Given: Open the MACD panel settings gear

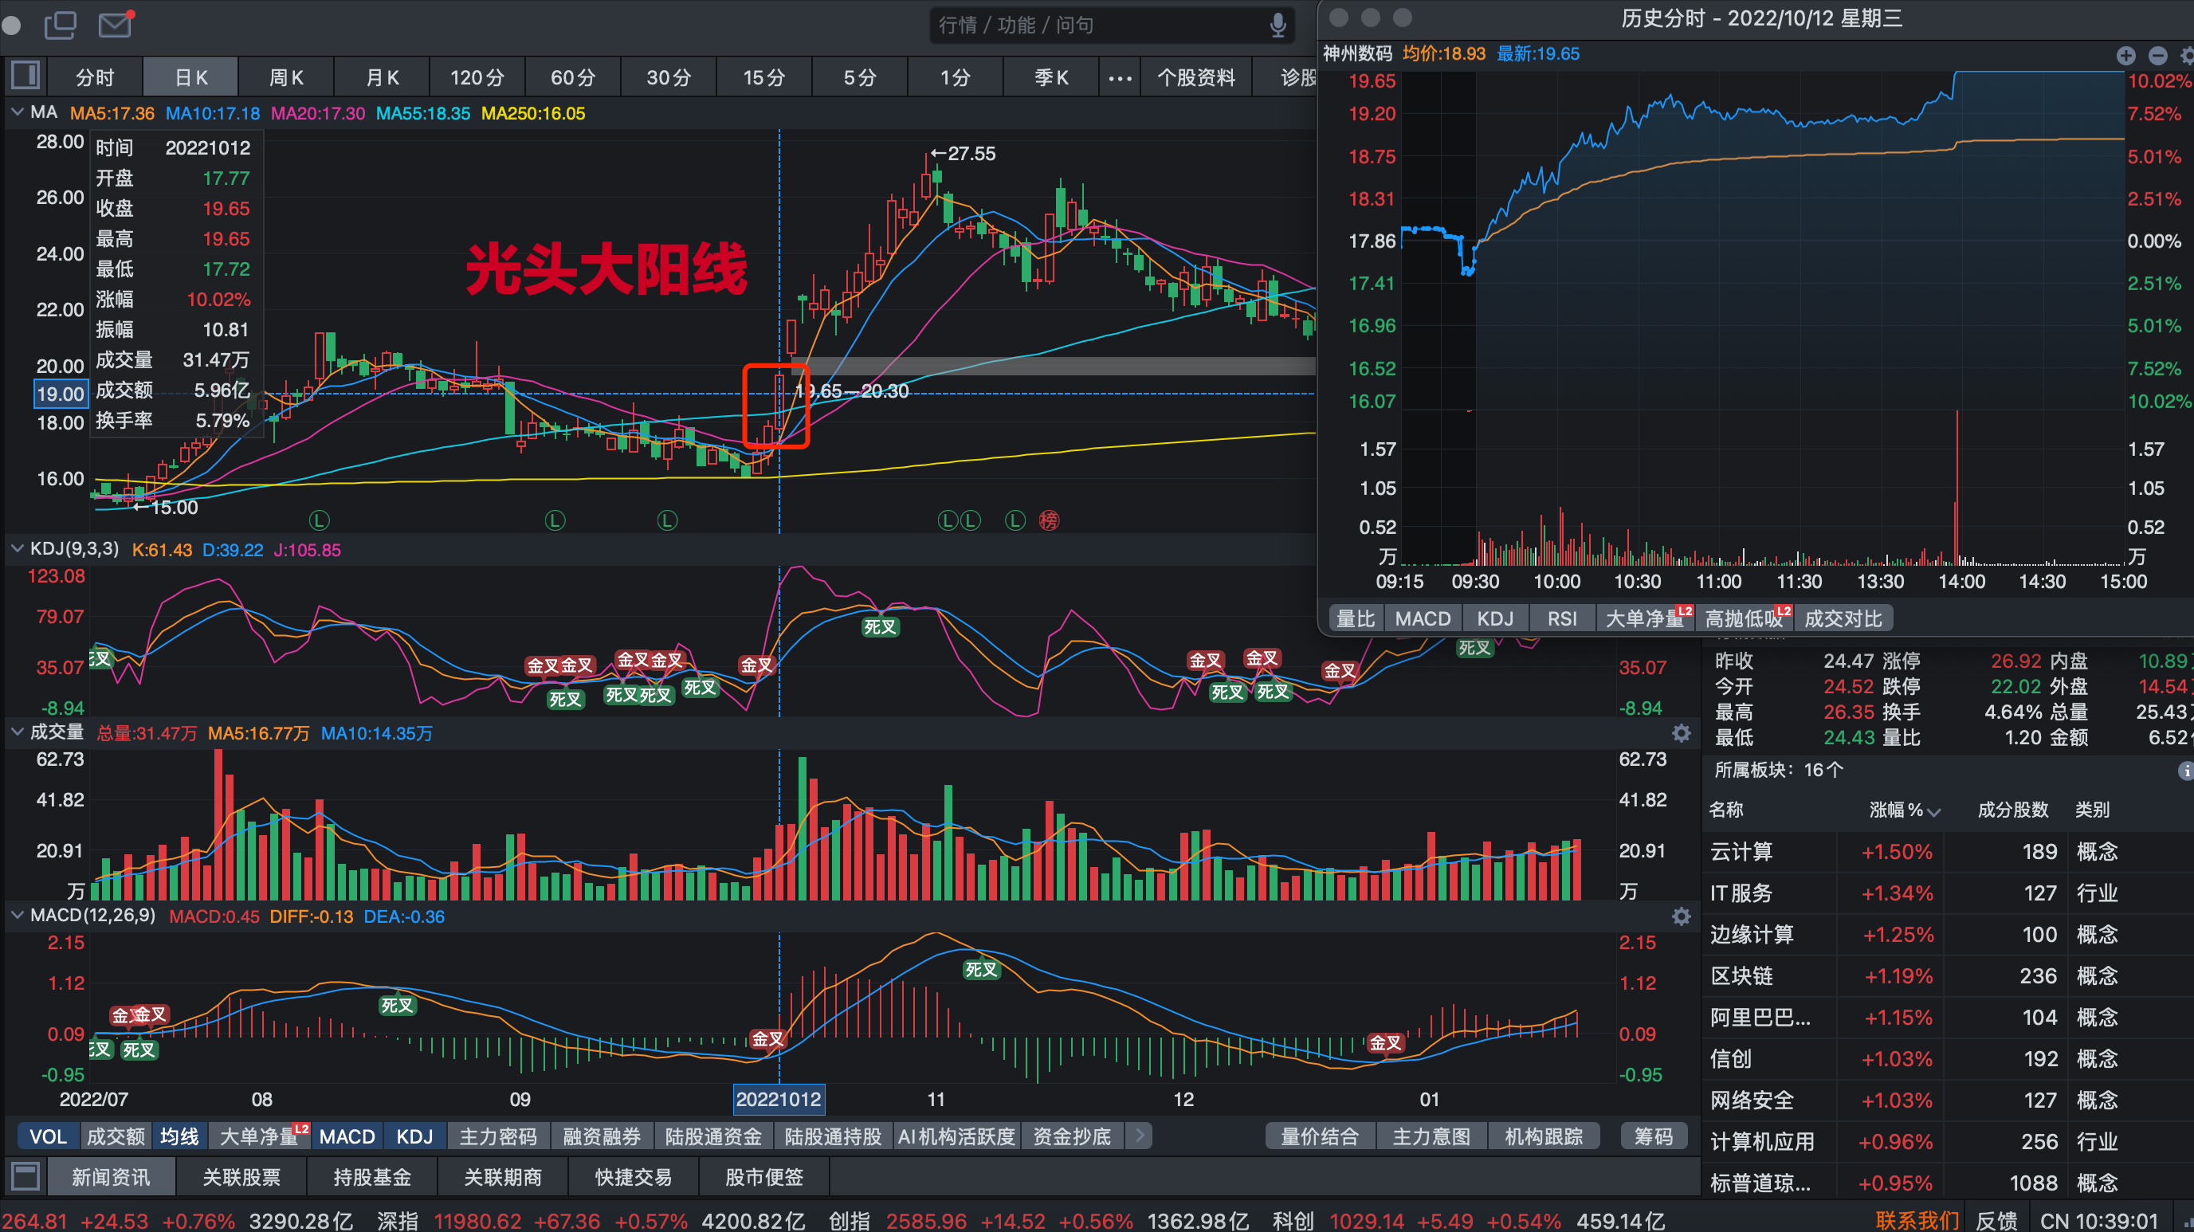Looking at the screenshot, I should tap(1681, 916).
